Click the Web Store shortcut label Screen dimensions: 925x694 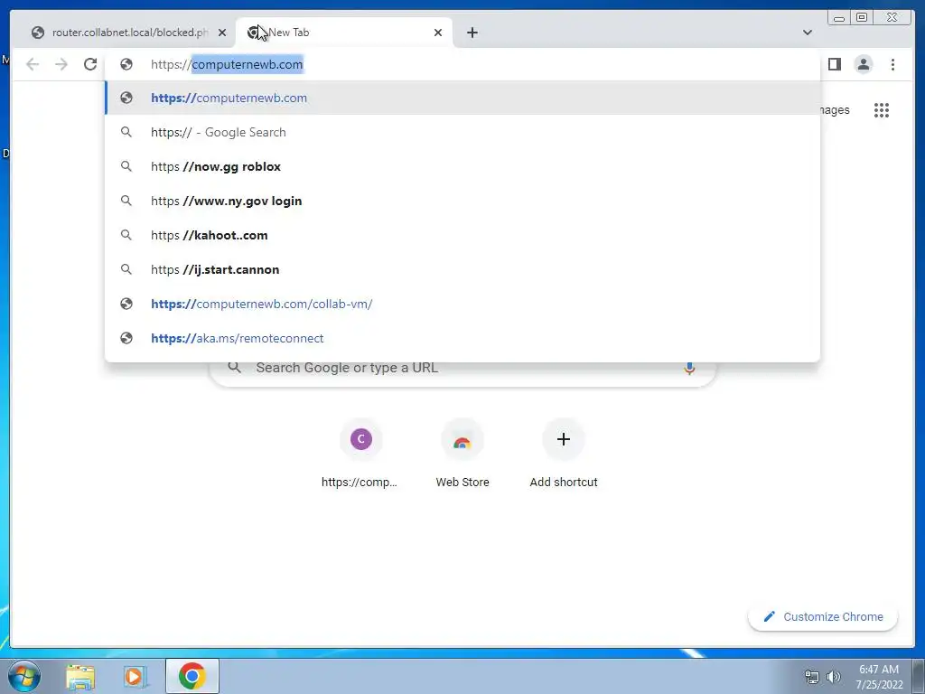(462, 483)
